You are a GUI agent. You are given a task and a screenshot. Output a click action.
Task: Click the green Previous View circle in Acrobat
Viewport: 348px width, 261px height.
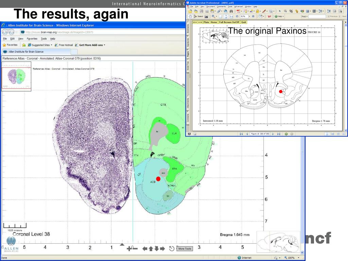[286, 134]
